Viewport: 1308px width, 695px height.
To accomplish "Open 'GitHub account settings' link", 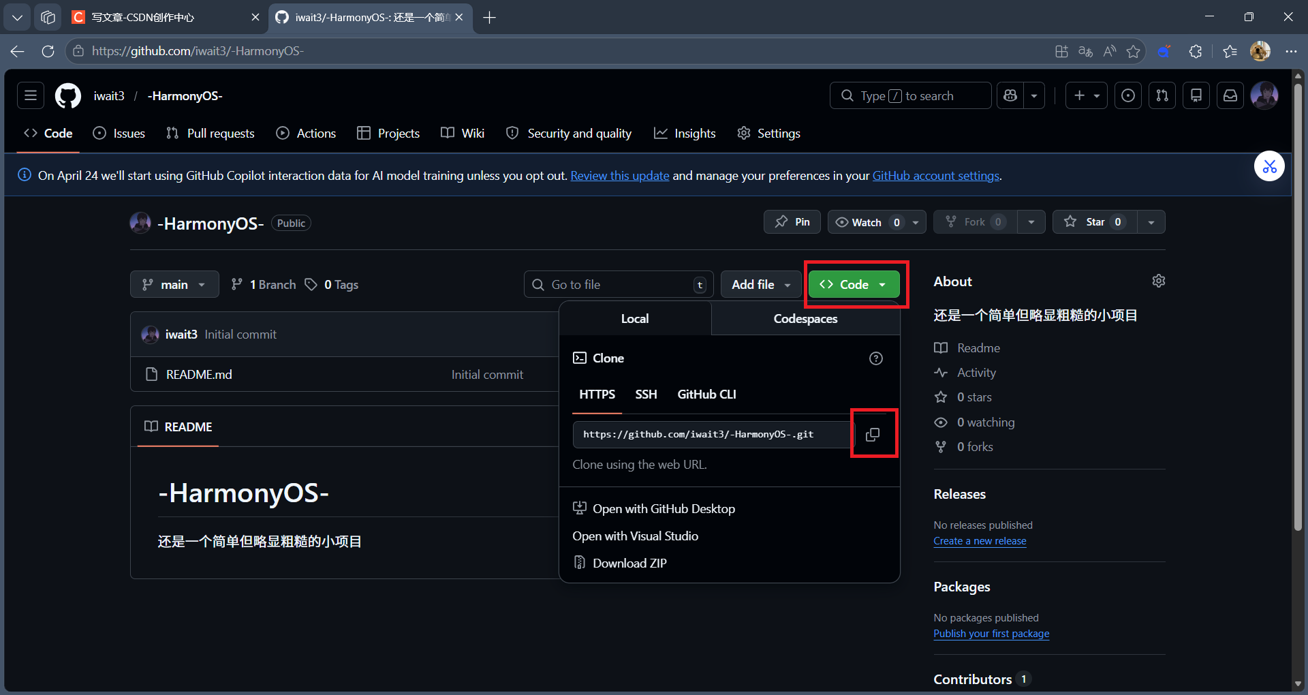I will 936,176.
